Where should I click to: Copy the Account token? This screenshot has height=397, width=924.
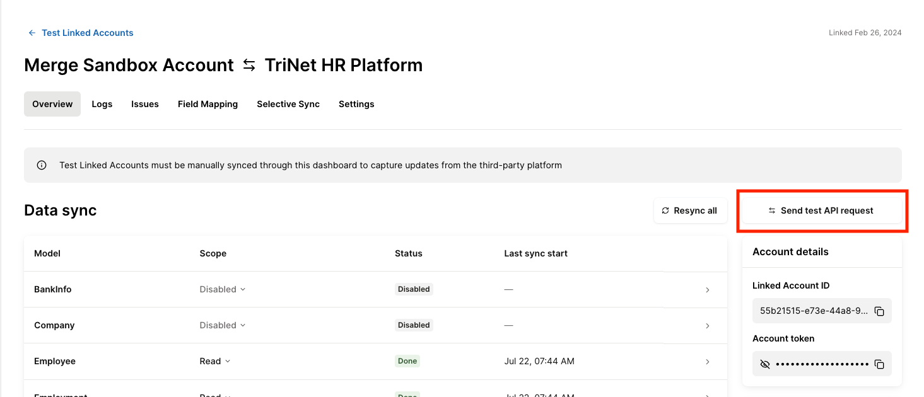click(x=879, y=364)
